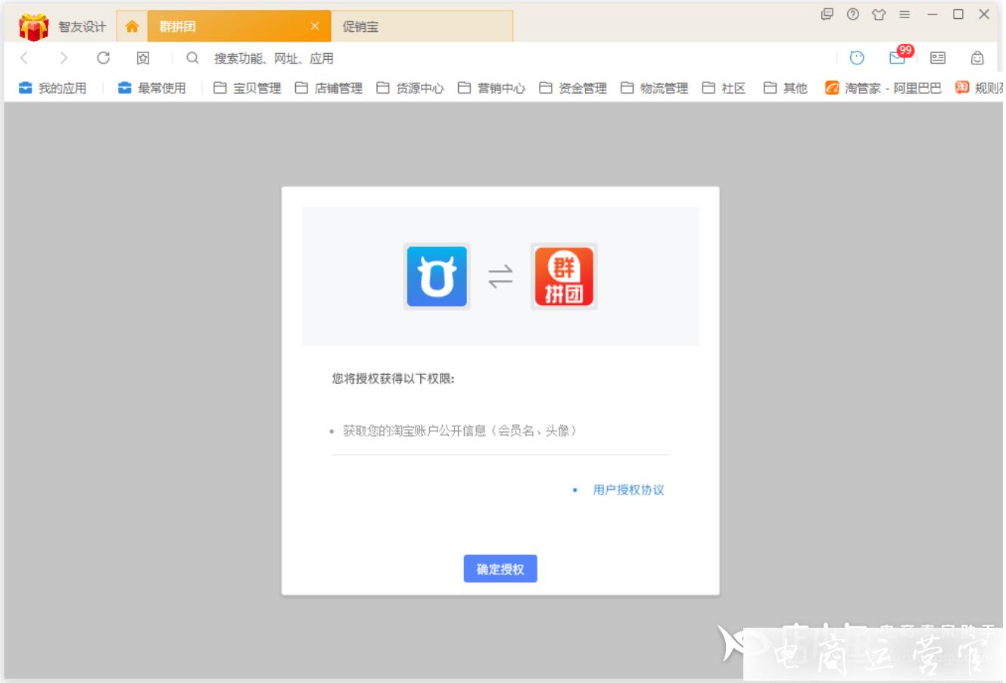
Task: Open the skin shirt icon
Action: click(x=879, y=14)
